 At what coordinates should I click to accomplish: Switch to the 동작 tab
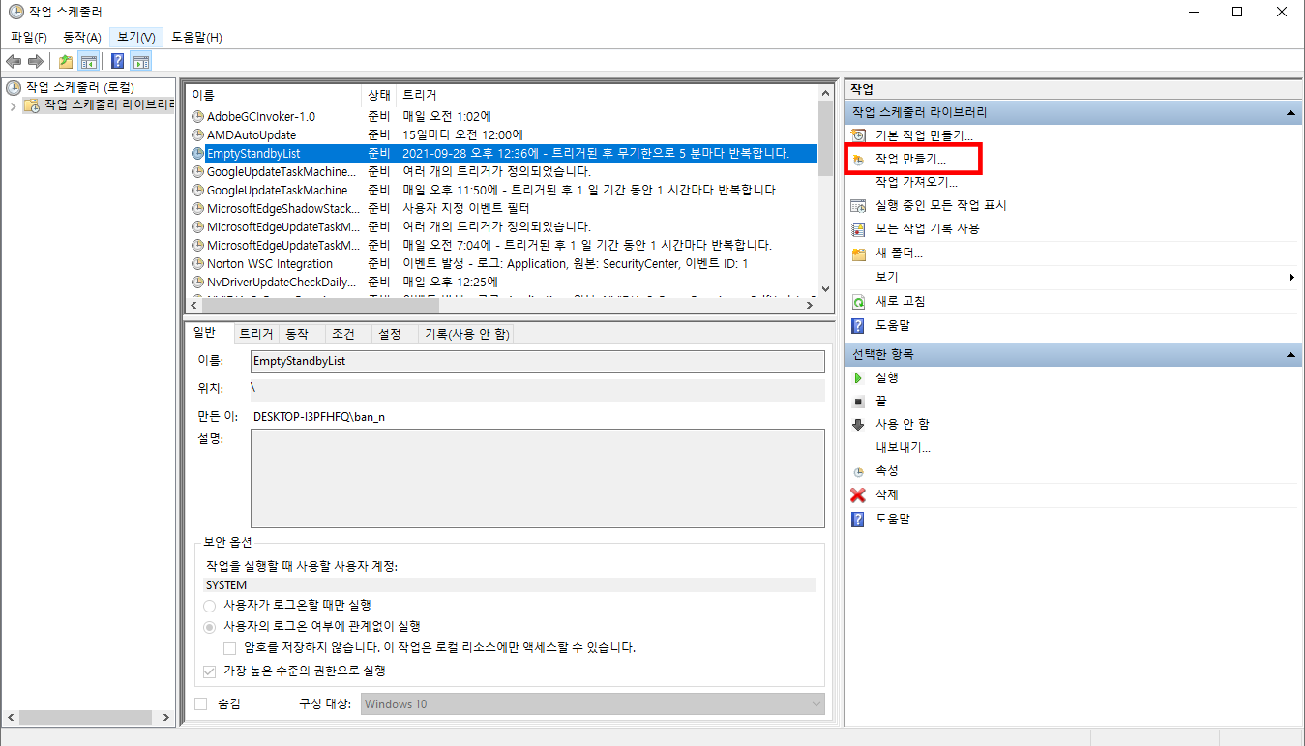pos(302,334)
